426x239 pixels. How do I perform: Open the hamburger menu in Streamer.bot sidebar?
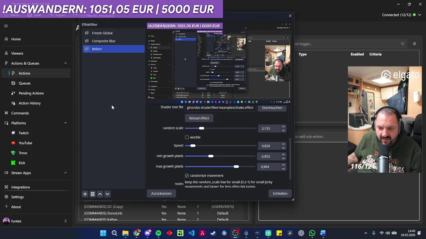coord(6,26)
